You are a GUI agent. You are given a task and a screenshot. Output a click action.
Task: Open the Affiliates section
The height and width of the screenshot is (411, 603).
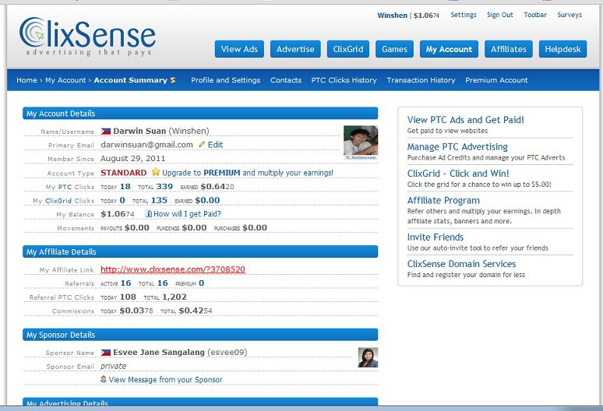pos(509,49)
